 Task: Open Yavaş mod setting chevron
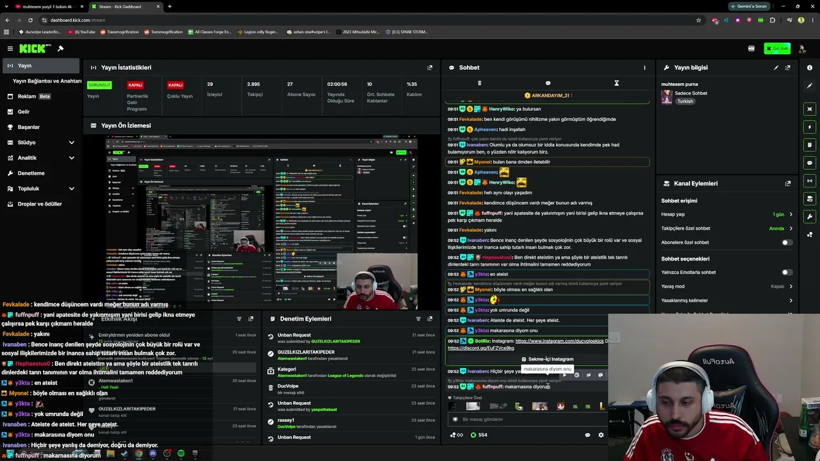click(791, 286)
